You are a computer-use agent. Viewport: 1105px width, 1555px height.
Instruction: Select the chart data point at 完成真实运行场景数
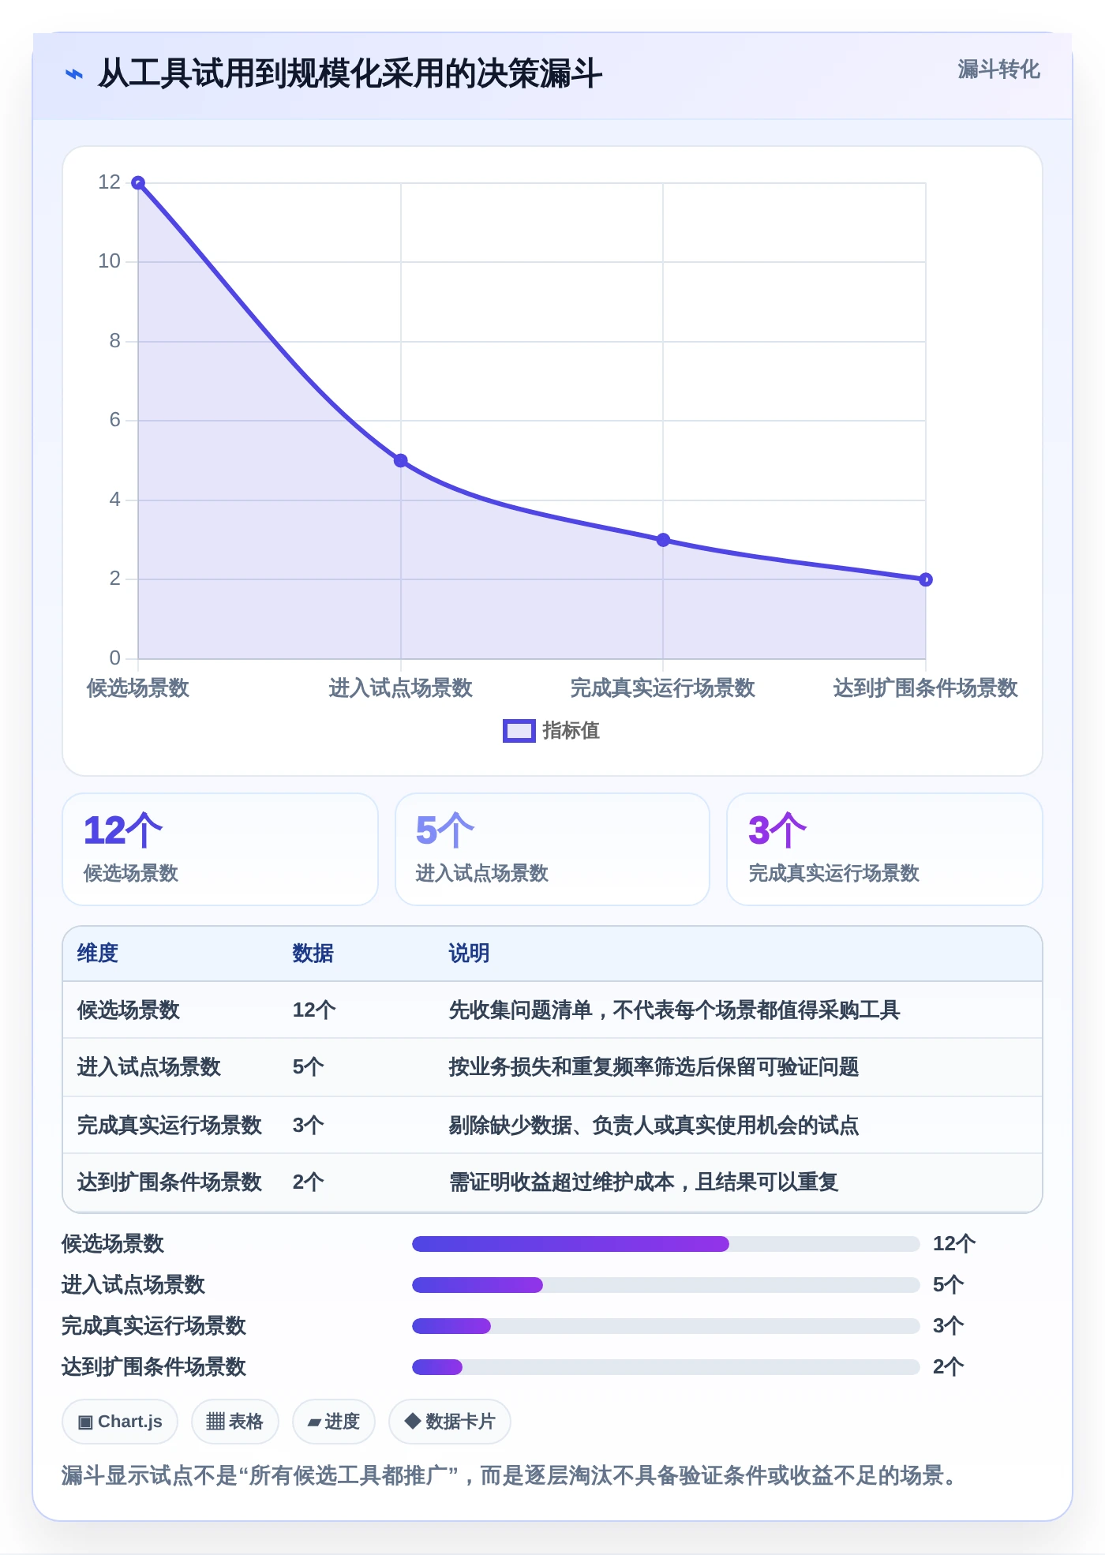(x=663, y=540)
